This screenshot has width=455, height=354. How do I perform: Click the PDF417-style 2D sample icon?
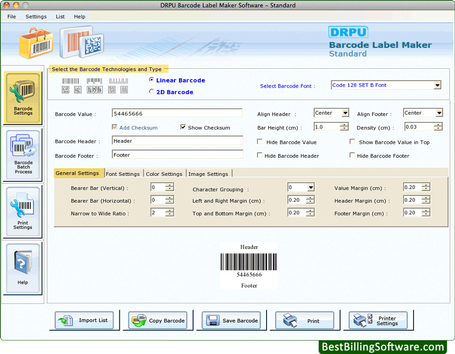coord(95,90)
